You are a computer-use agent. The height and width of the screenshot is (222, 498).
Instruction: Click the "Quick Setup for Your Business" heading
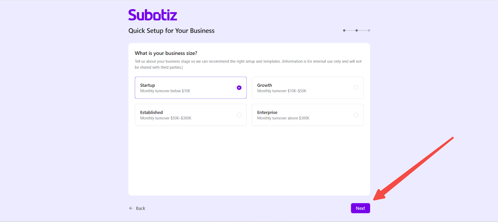[171, 31]
